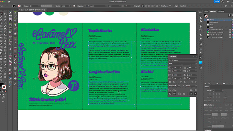Click Subscript icon in Character panel

pos(184,82)
